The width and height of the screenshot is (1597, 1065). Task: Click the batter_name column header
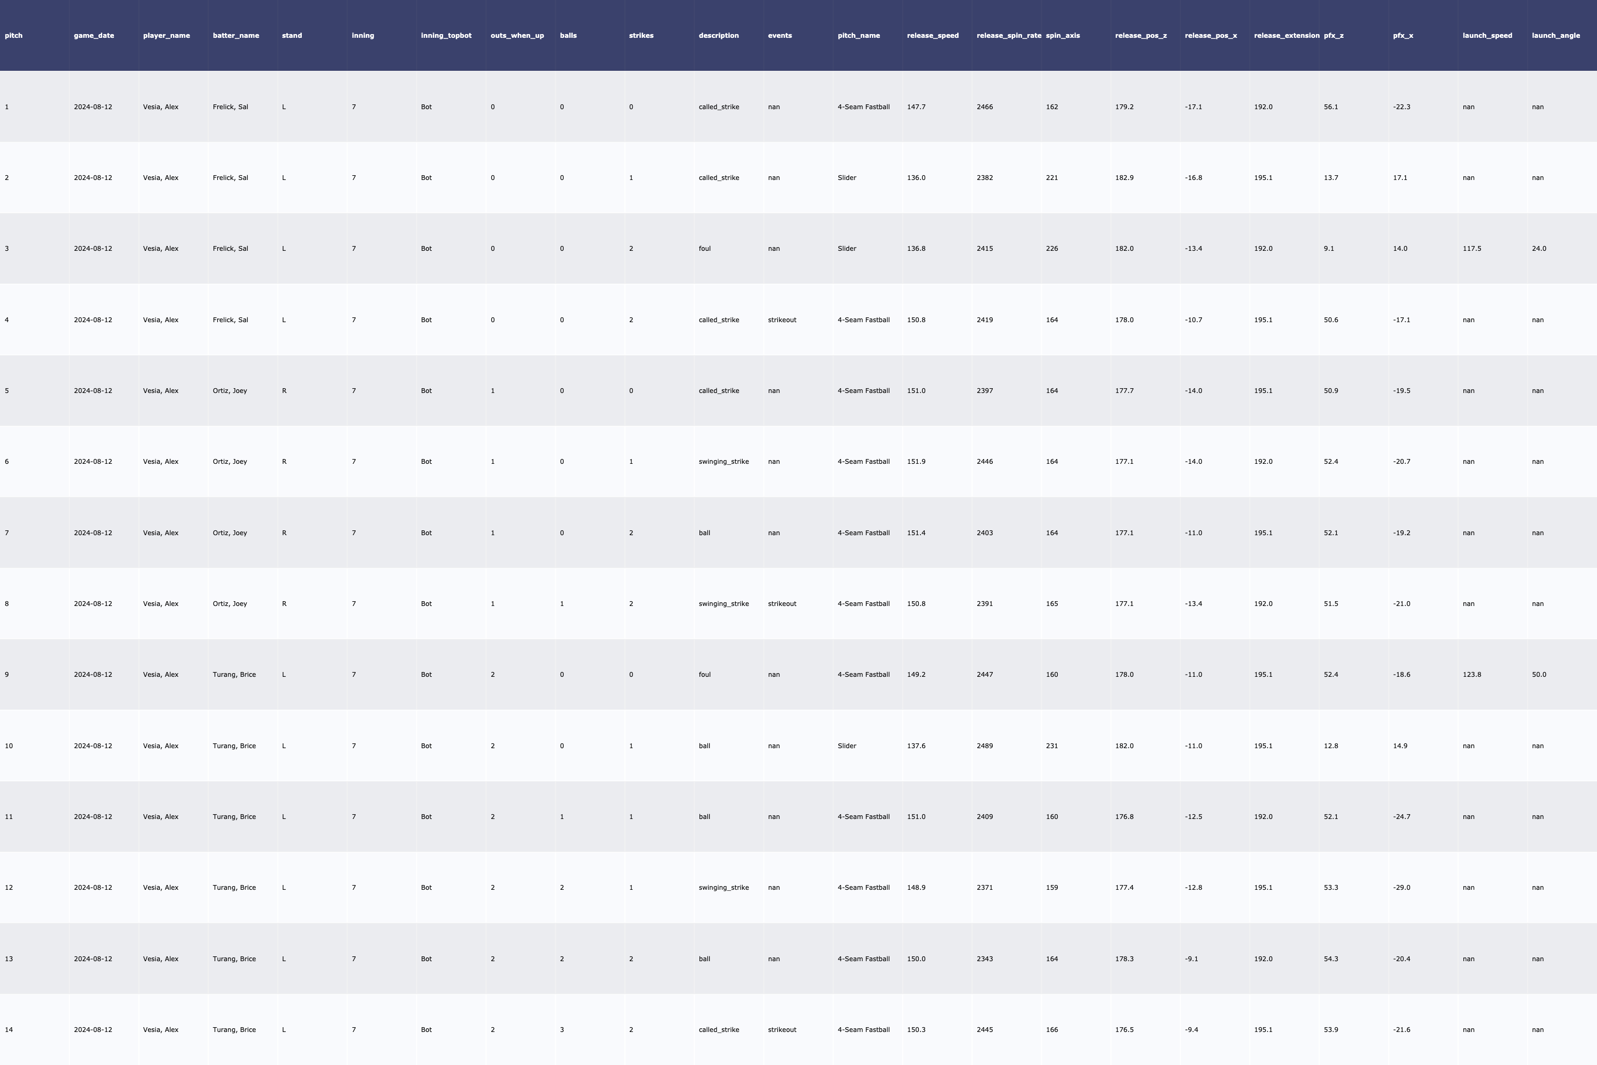tap(236, 35)
